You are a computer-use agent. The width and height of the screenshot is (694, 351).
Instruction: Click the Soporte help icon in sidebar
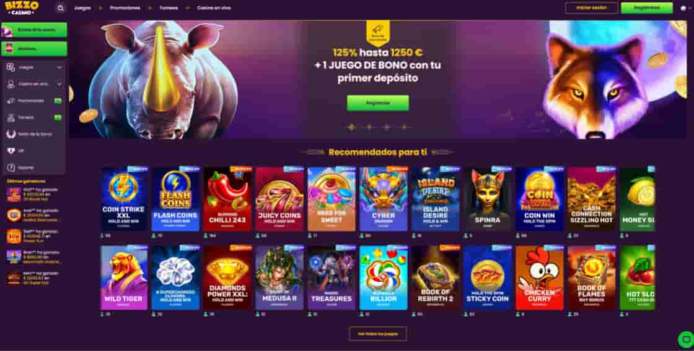click(11, 167)
